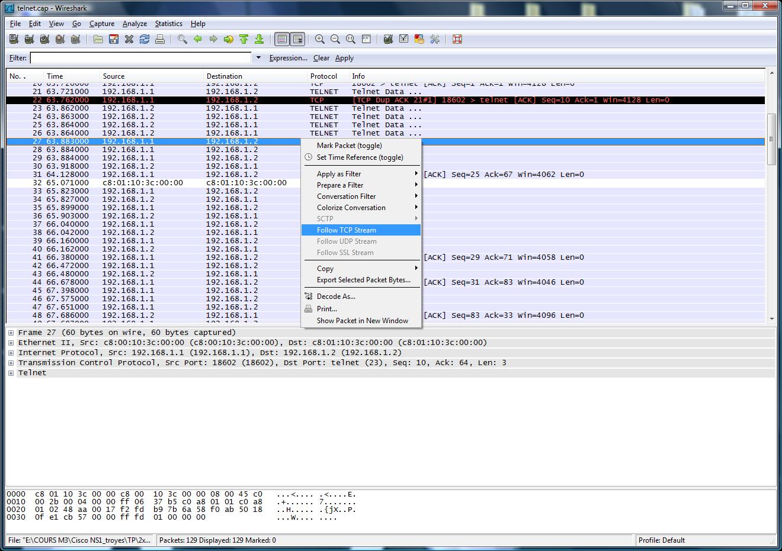Open the Analyze menu
The height and width of the screenshot is (551, 782).
(134, 24)
